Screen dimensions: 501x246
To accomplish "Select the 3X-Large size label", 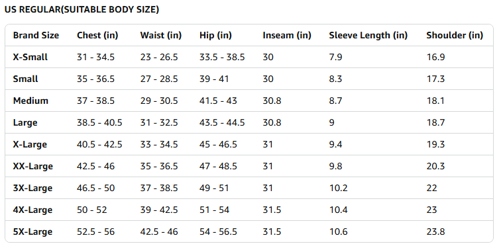I will click(32, 188).
